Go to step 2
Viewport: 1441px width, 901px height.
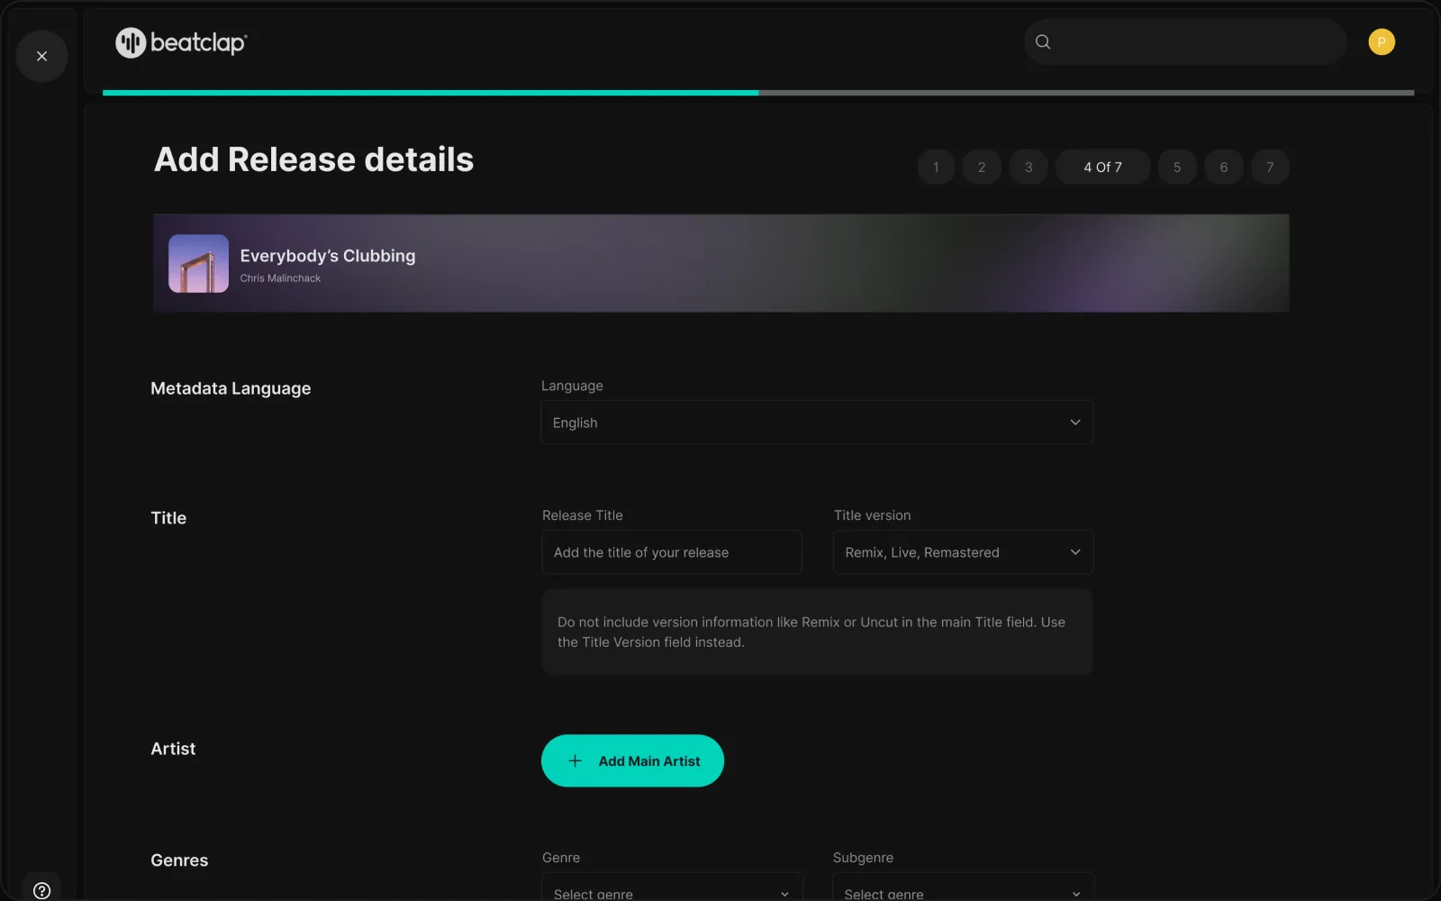click(982, 167)
